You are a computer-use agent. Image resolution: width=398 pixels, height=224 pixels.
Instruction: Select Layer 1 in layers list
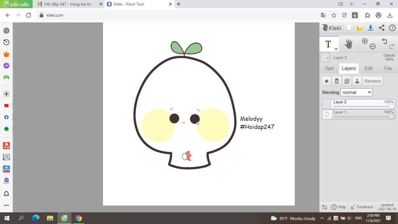[358, 114]
